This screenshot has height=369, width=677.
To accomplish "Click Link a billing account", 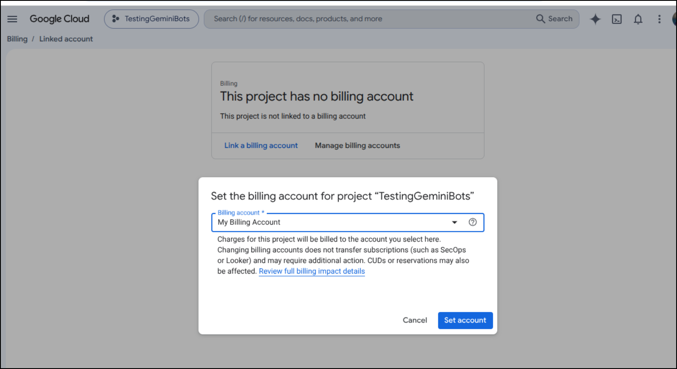I will pos(261,145).
